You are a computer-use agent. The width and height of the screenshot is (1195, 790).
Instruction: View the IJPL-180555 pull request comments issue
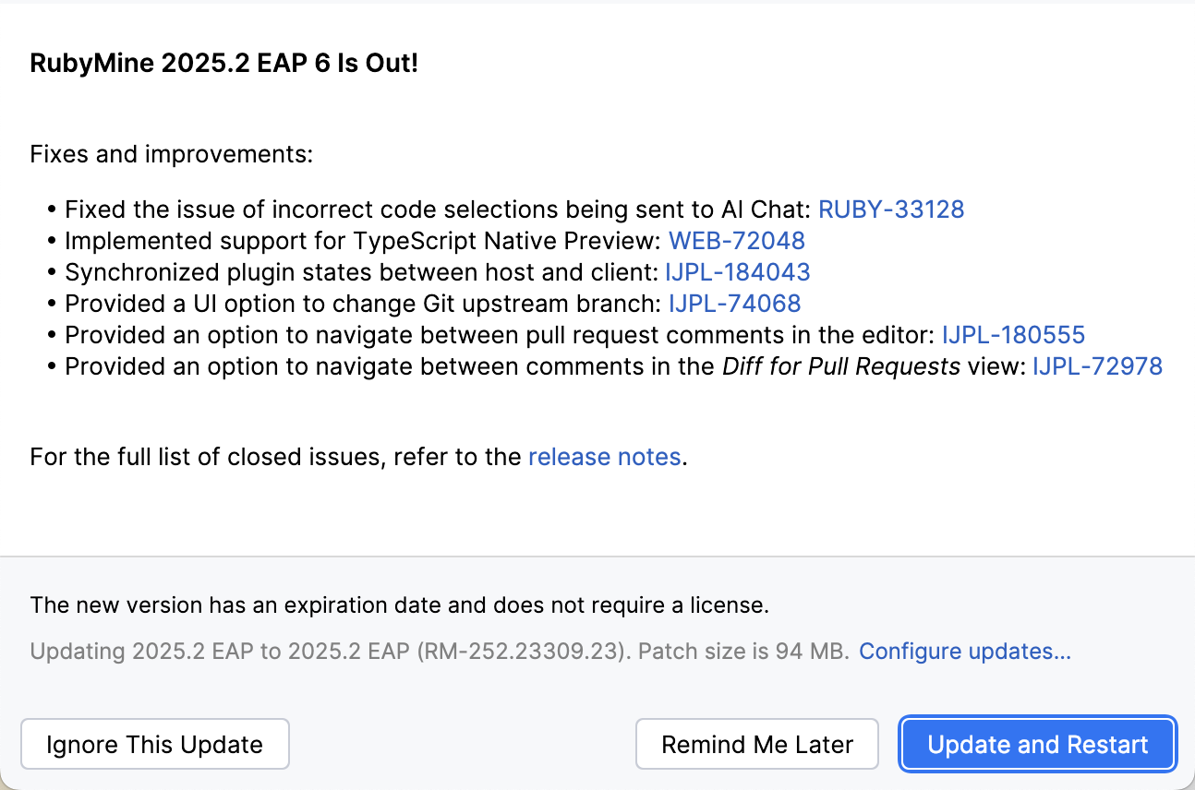[x=1013, y=335]
